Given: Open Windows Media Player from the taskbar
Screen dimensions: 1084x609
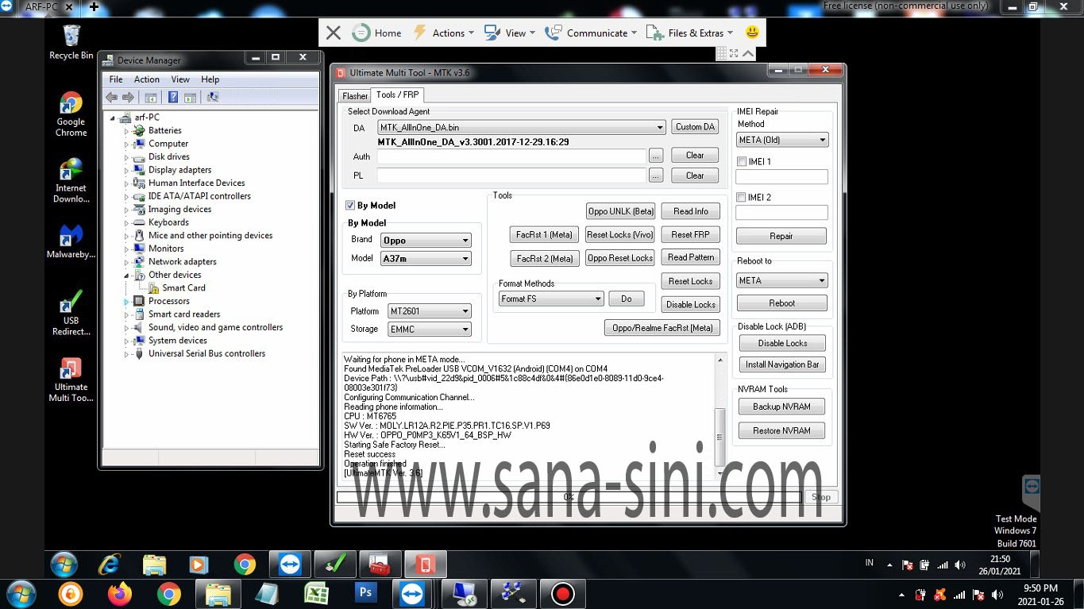Looking at the screenshot, I should pos(199,565).
